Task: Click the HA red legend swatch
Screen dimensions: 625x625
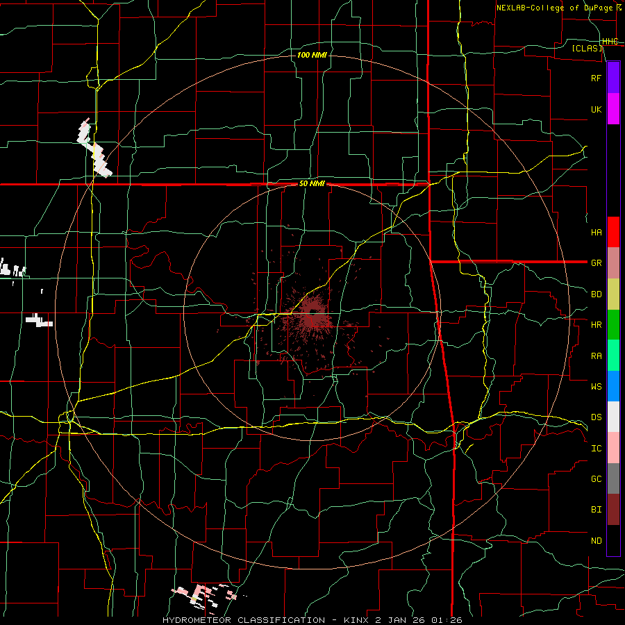Action: (613, 232)
